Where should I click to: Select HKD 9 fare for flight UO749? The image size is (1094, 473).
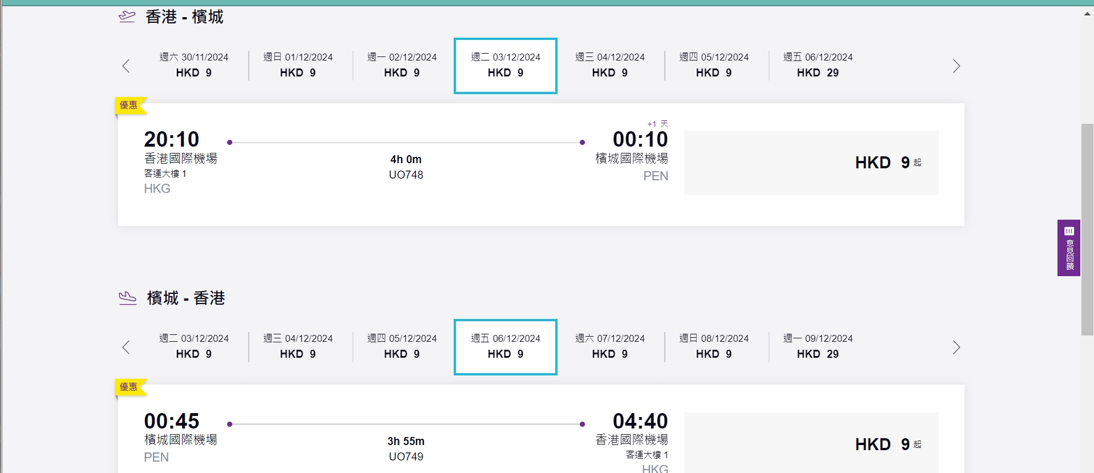tap(811, 443)
